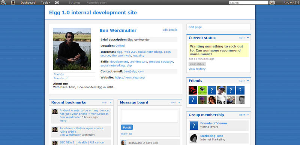300x145 pixels.
Task: Click the Friends of Vienna group icon
Action: [194, 126]
